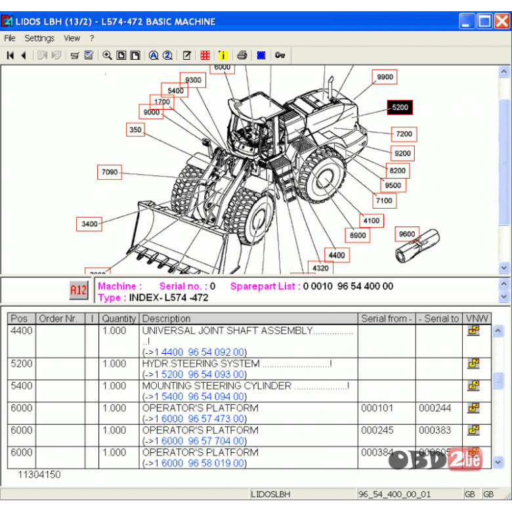Select the '2' search magnifier icon
Image resolution: width=512 pixels, height=512 pixels.
click(x=167, y=56)
